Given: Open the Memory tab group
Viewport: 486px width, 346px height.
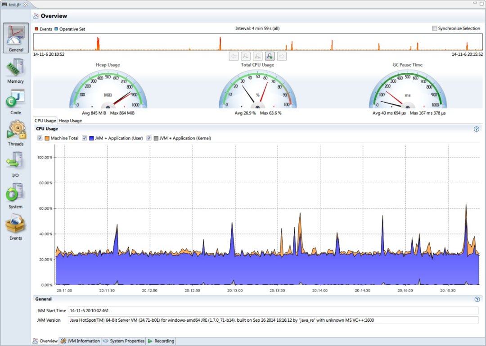Looking at the screenshot, I should pyautogui.click(x=15, y=71).
